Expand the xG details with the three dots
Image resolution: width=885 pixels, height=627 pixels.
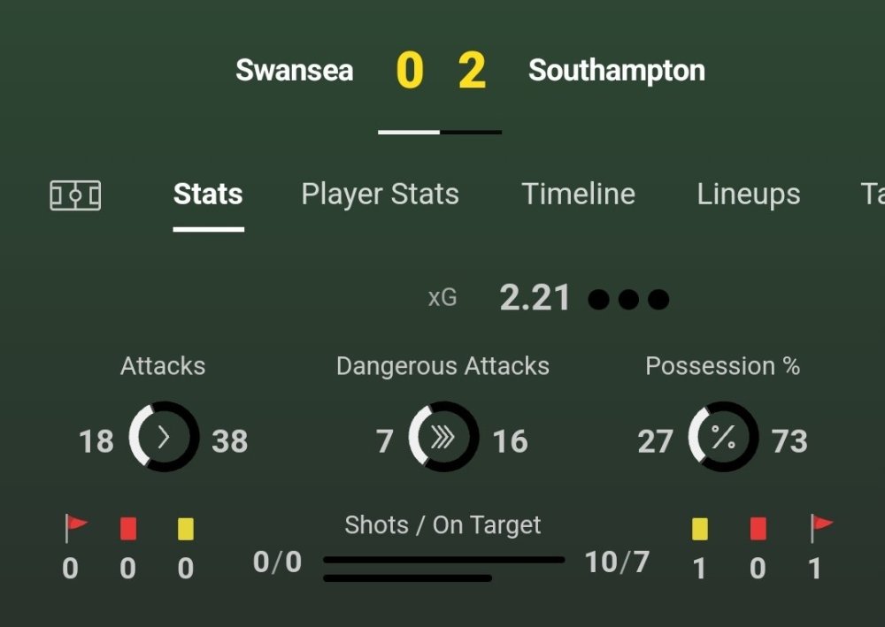pyautogui.click(x=628, y=298)
